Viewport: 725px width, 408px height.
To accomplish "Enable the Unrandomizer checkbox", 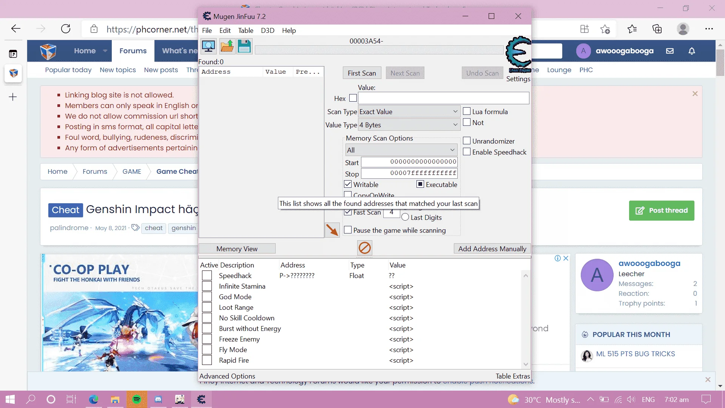I will [467, 141].
